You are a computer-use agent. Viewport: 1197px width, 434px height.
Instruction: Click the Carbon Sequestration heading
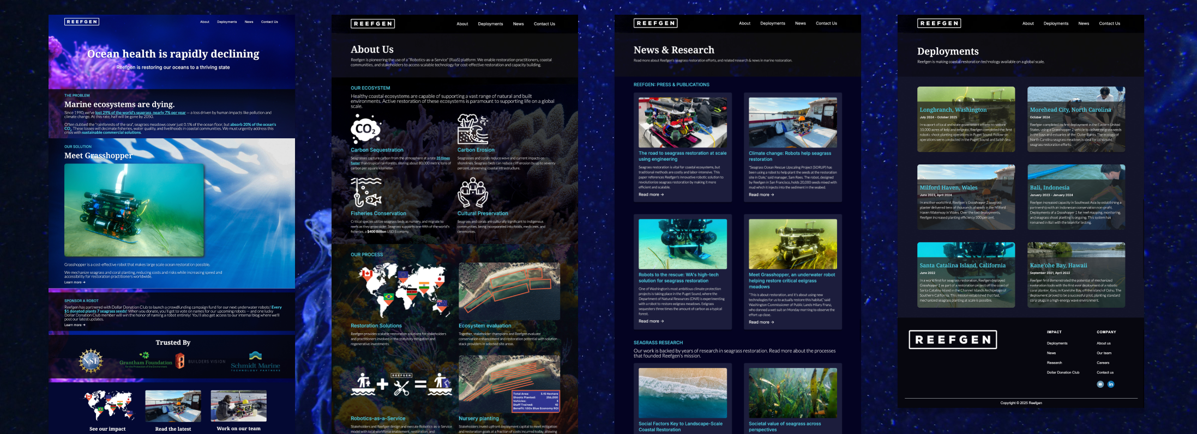pos(377,150)
